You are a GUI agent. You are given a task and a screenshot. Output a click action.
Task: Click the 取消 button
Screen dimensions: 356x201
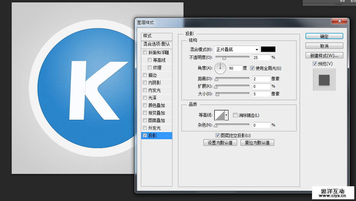(x=324, y=46)
